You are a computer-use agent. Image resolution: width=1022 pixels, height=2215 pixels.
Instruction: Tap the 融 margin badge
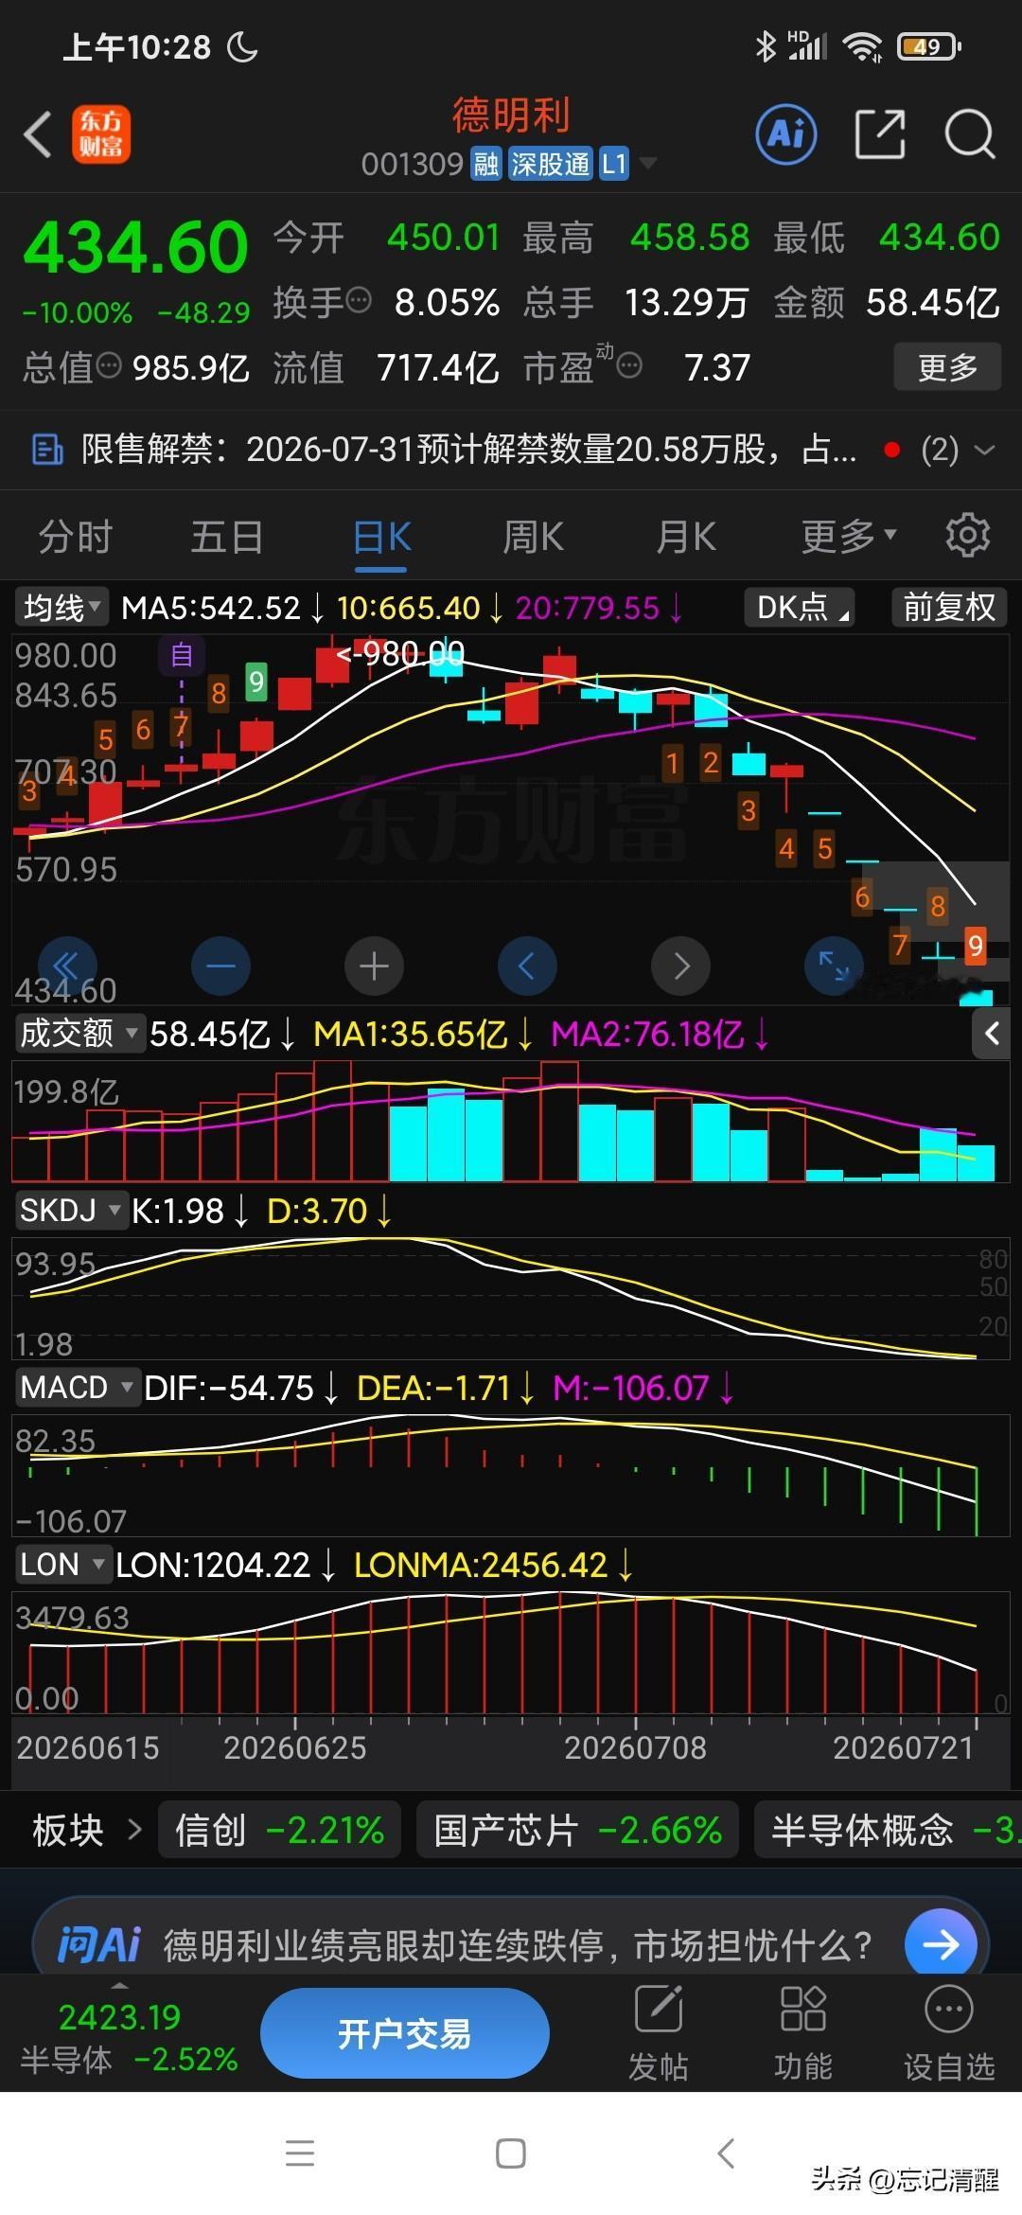[x=485, y=165]
